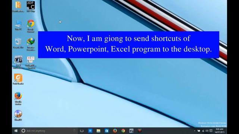Select the Foxit Reader desktop shortcut
This screenshot has width=239, height=134.
pyautogui.click(x=18, y=79)
